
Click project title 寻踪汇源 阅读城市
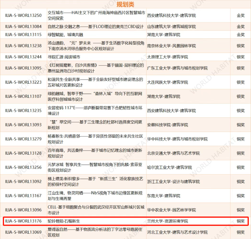coord(64,57)
